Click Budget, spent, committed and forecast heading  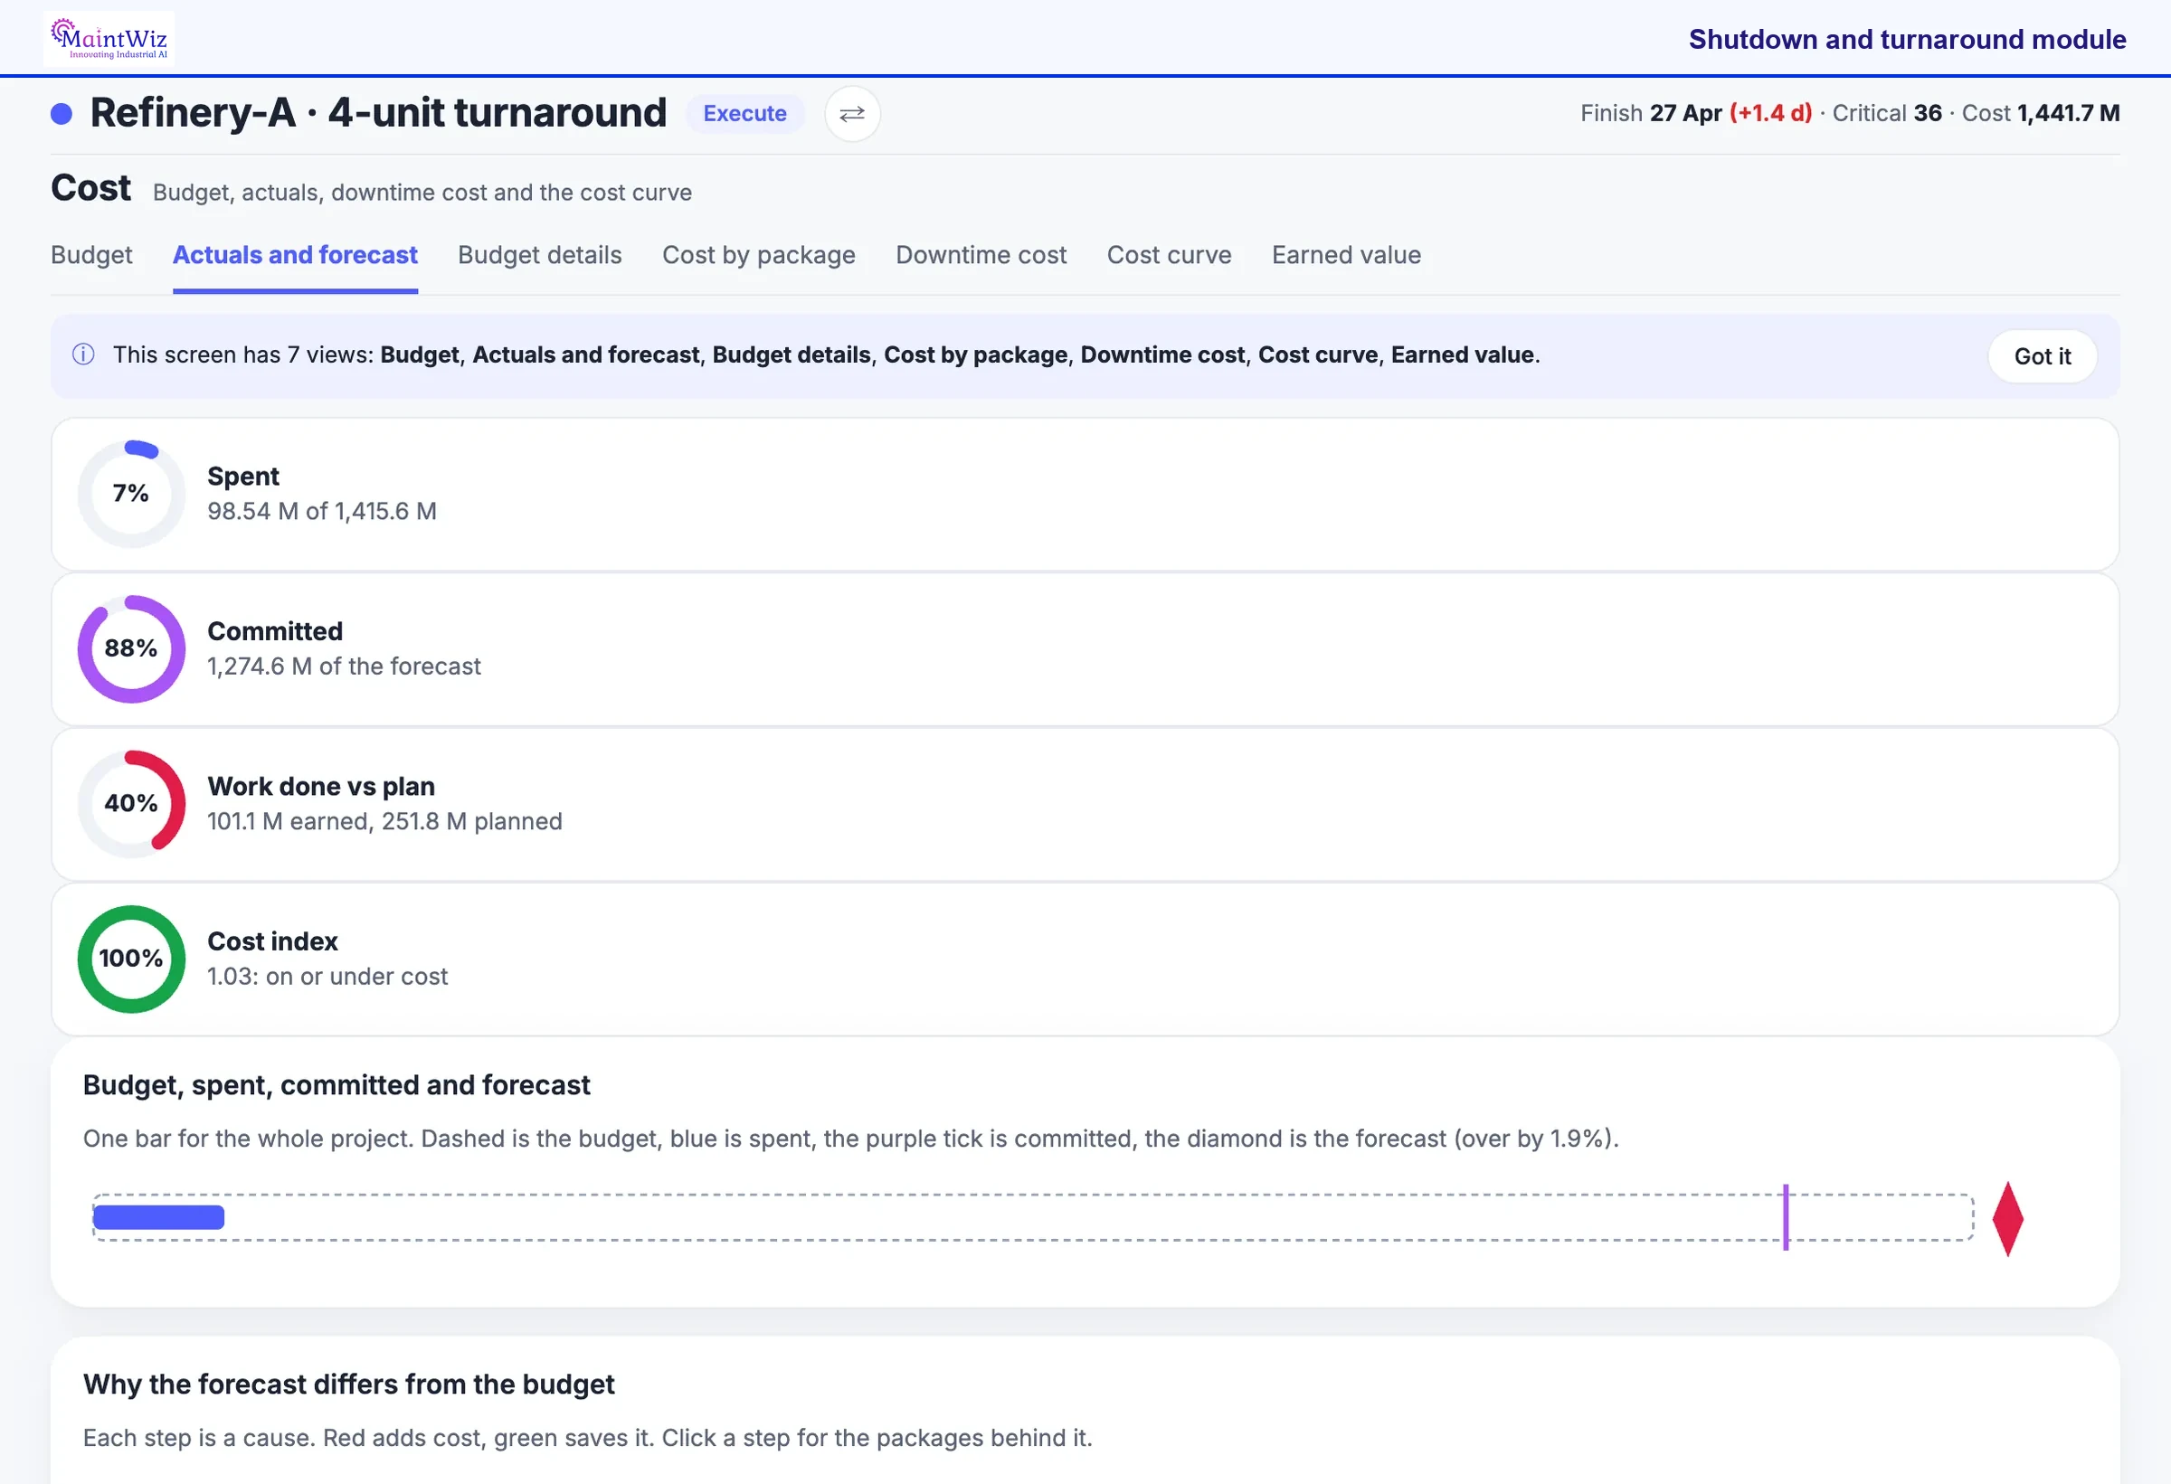pos(337,1085)
